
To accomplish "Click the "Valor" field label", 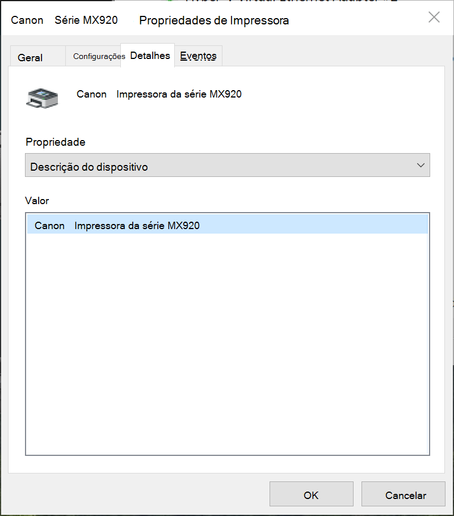I will pyautogui.click(x=37, y=201).
